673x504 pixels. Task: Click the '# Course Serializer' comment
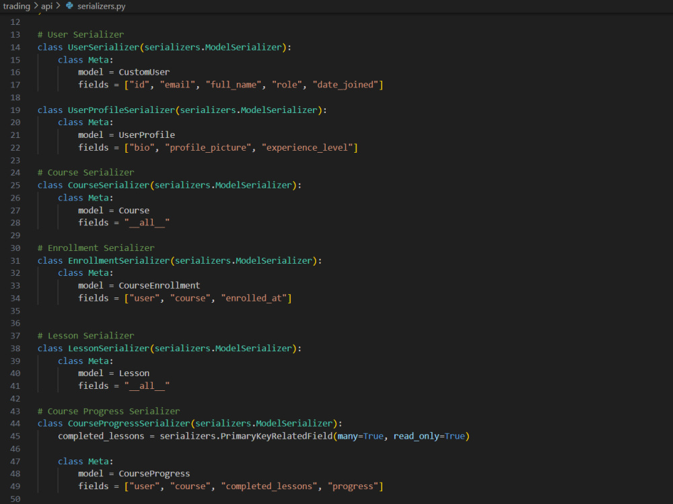[x=86, y=172]
